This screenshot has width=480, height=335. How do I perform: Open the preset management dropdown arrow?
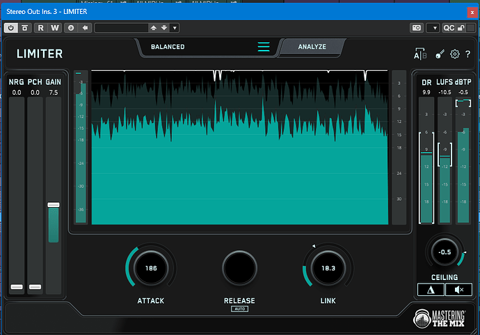click(175, 28)
